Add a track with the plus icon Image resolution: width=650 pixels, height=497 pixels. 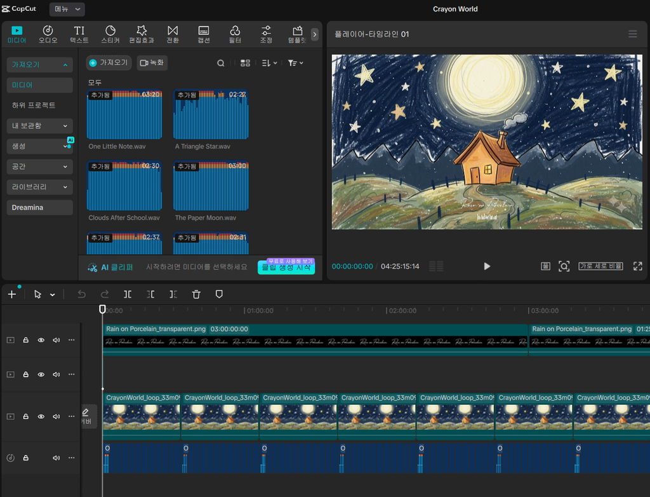(x=12, y=294)
